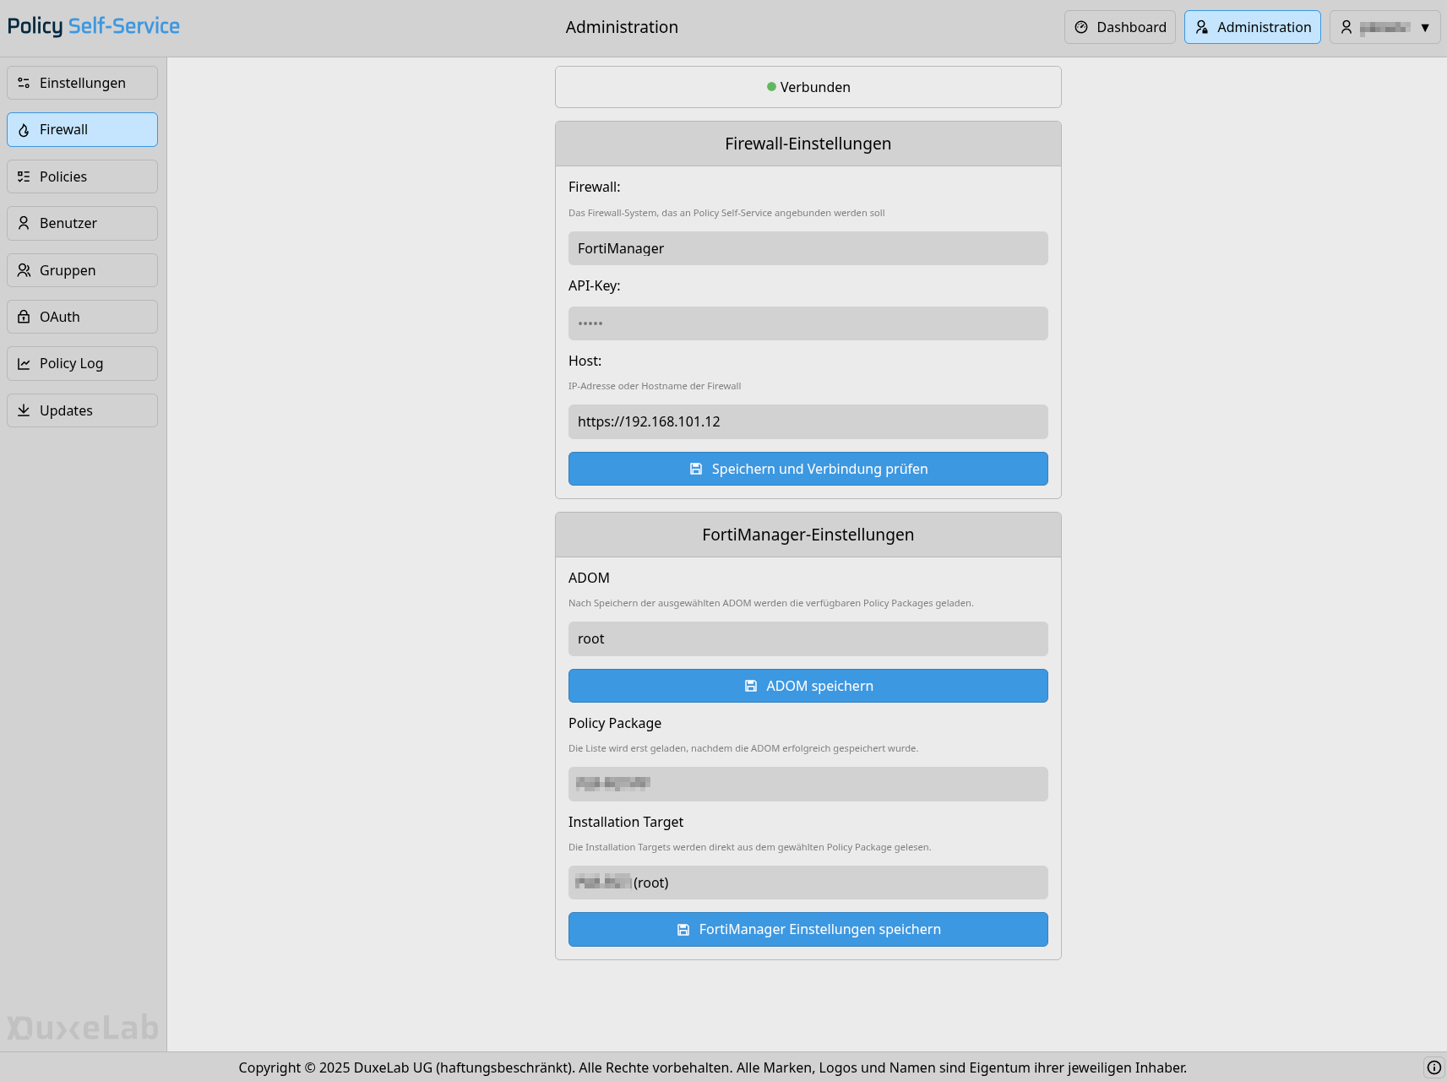
Task: Click the API-Key input field
Action: [x=808, y=323]
